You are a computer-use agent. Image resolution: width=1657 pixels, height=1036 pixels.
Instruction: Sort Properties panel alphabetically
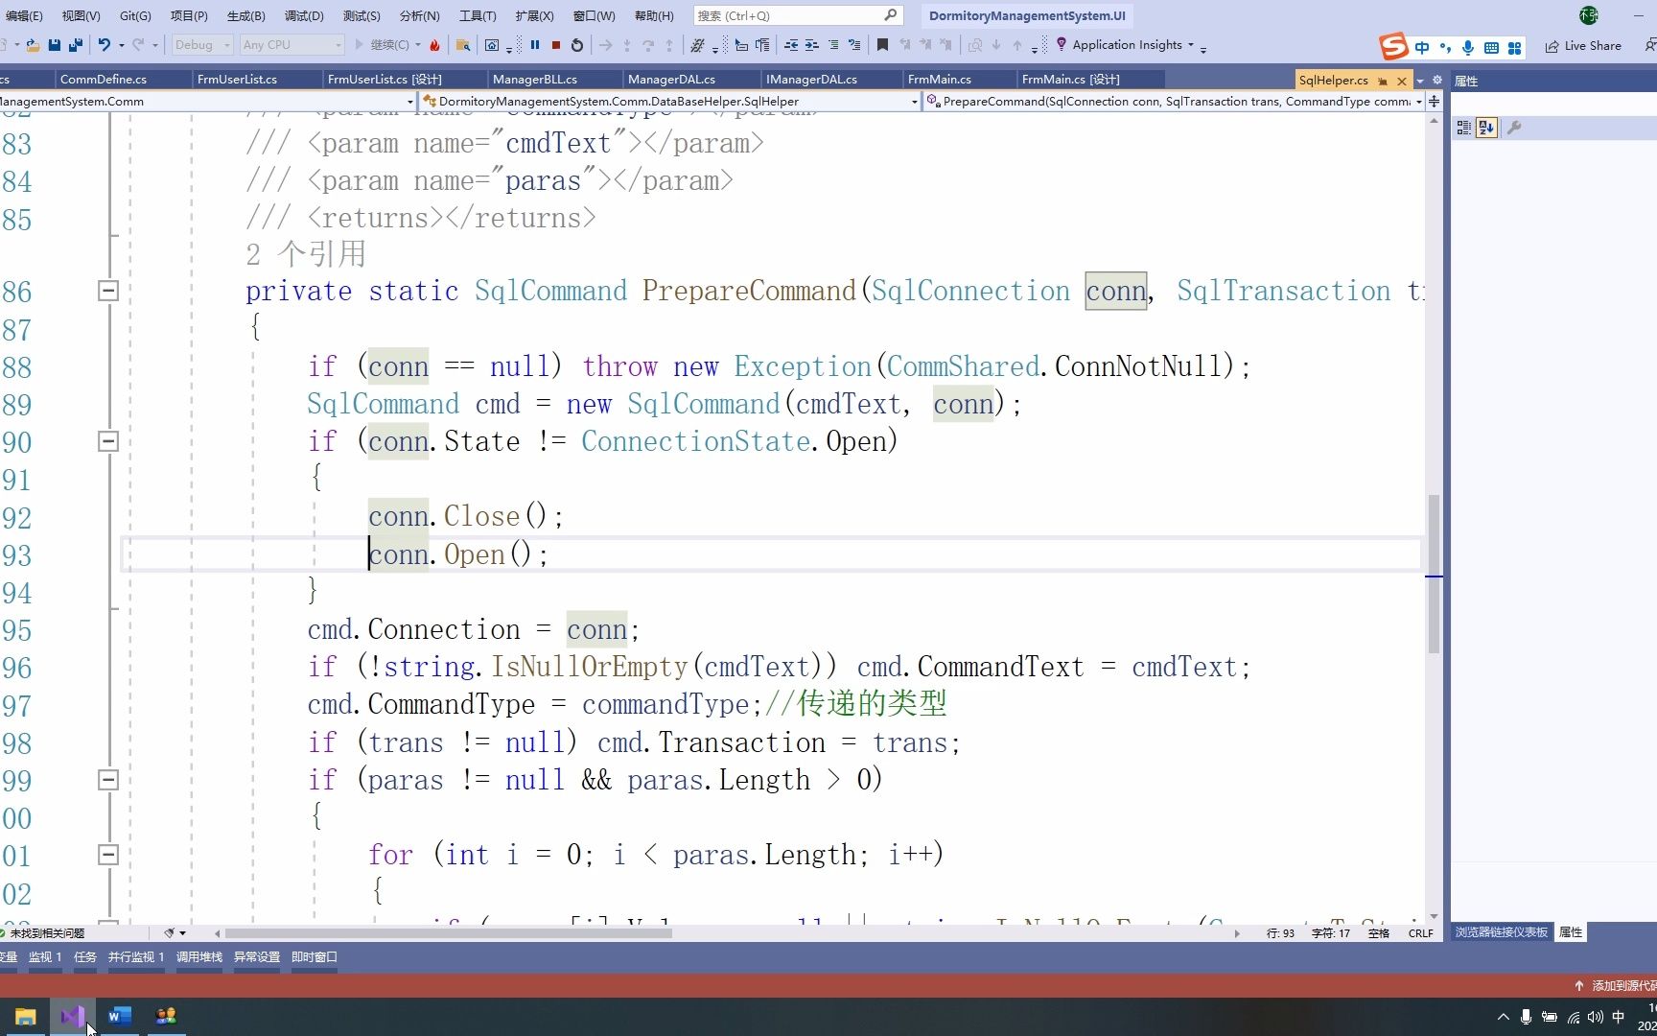click(1486, 128)
